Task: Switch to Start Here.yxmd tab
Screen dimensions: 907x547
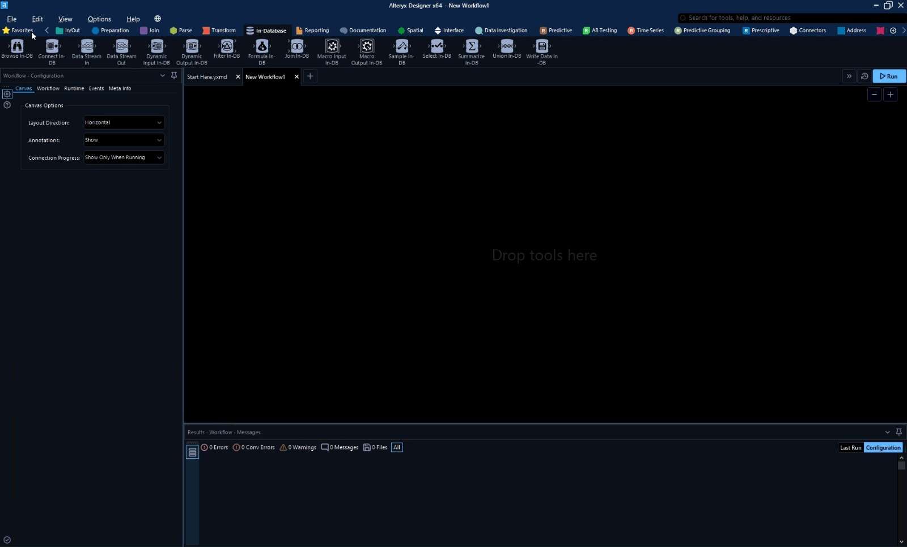Action: (207, 77)
